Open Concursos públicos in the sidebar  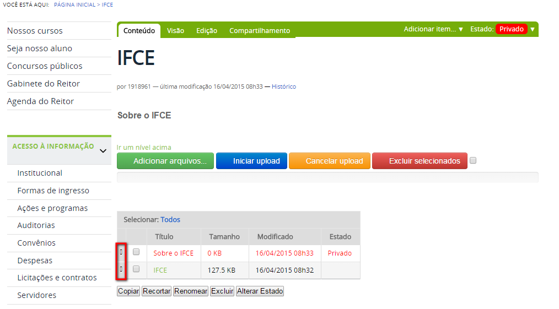coord(45,66)
